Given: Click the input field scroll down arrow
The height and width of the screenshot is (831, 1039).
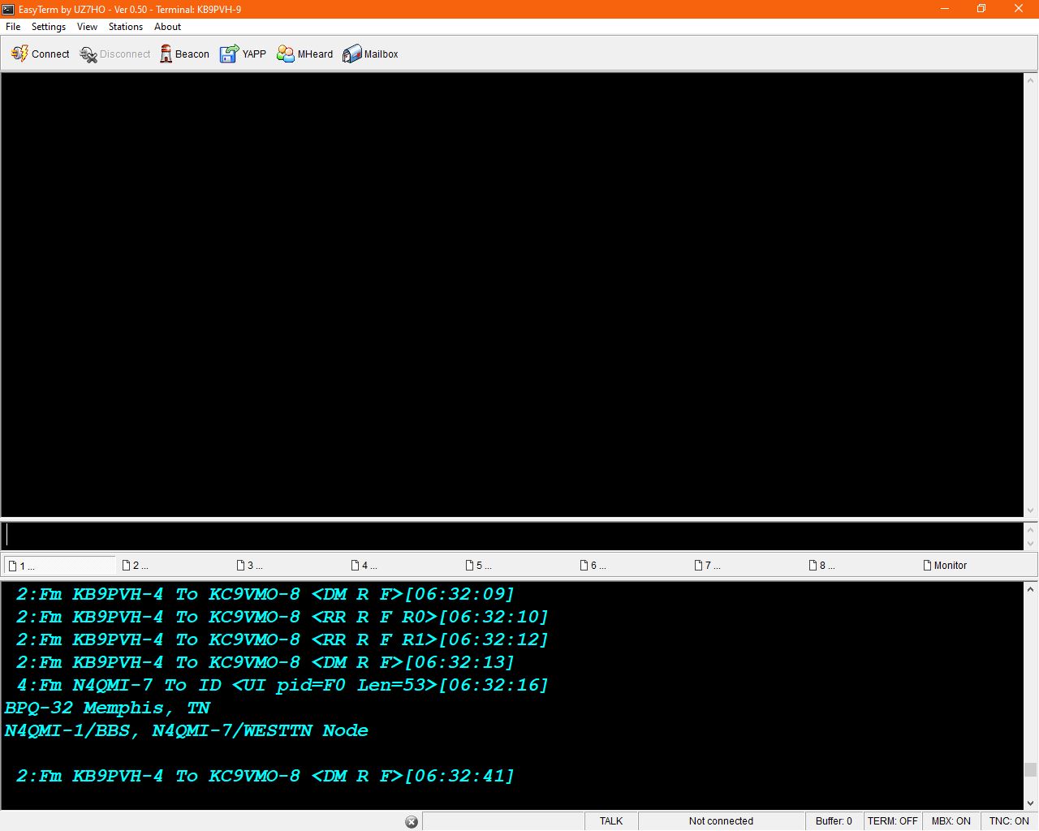Looking at the screenshot, I should 1030,544.
